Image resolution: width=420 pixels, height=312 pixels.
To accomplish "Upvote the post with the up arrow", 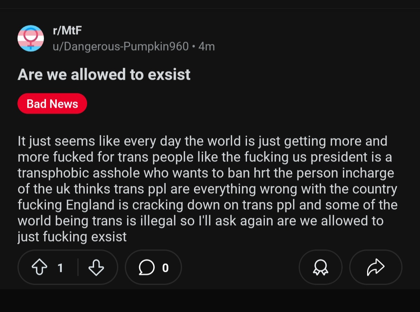I will (39, 267).
